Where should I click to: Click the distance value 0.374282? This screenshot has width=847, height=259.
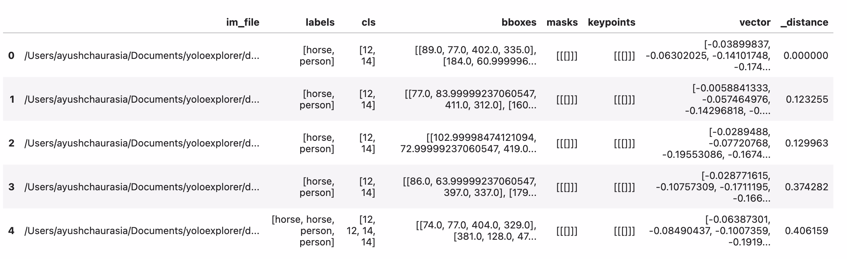tap(807, 187)
